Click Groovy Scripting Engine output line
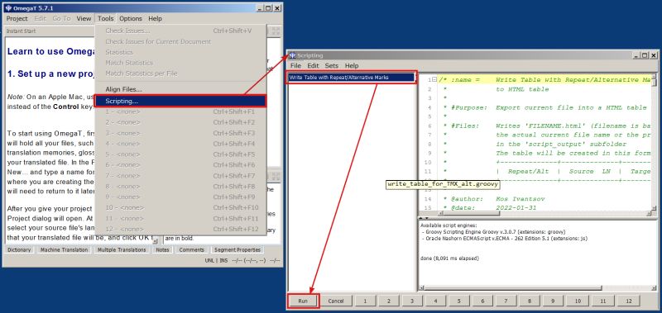The image size is (662, 313). point(494,232)
